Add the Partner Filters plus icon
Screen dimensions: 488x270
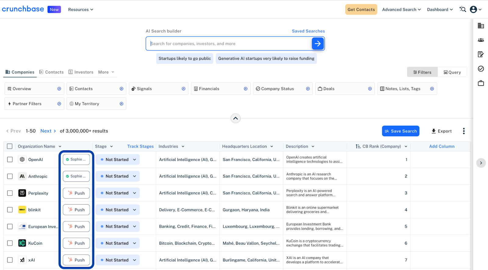(x=59, y=104)
